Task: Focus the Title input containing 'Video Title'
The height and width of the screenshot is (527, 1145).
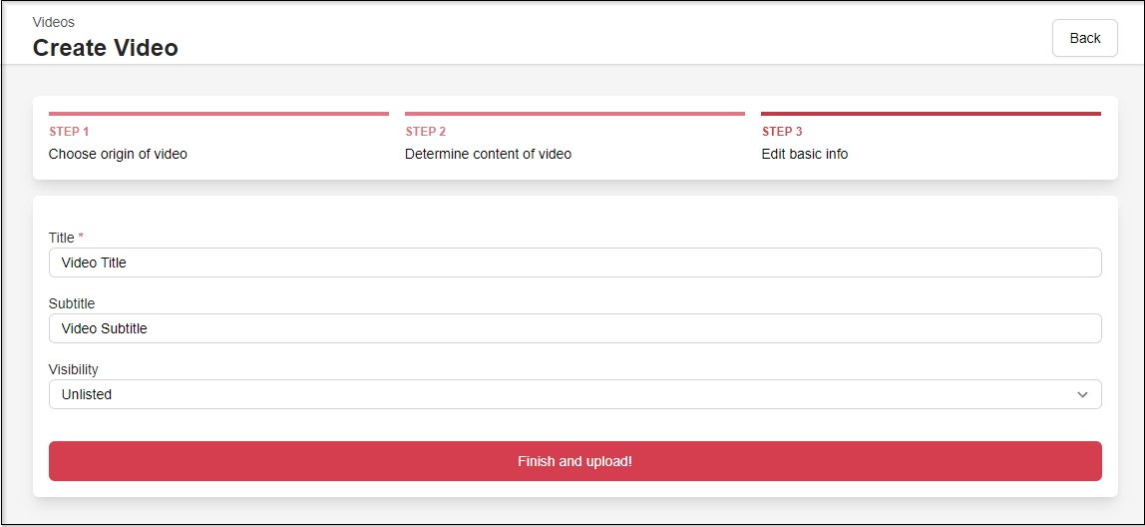Action: coord(574,263)
